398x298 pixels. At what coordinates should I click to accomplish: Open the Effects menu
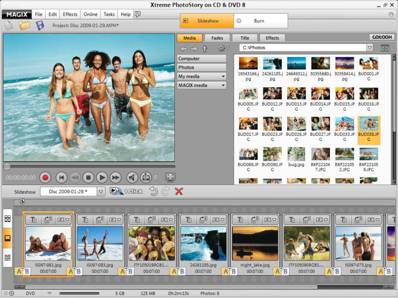70,14
